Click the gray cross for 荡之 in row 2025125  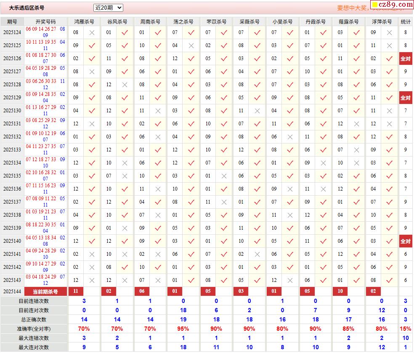[x=191, y=45]
